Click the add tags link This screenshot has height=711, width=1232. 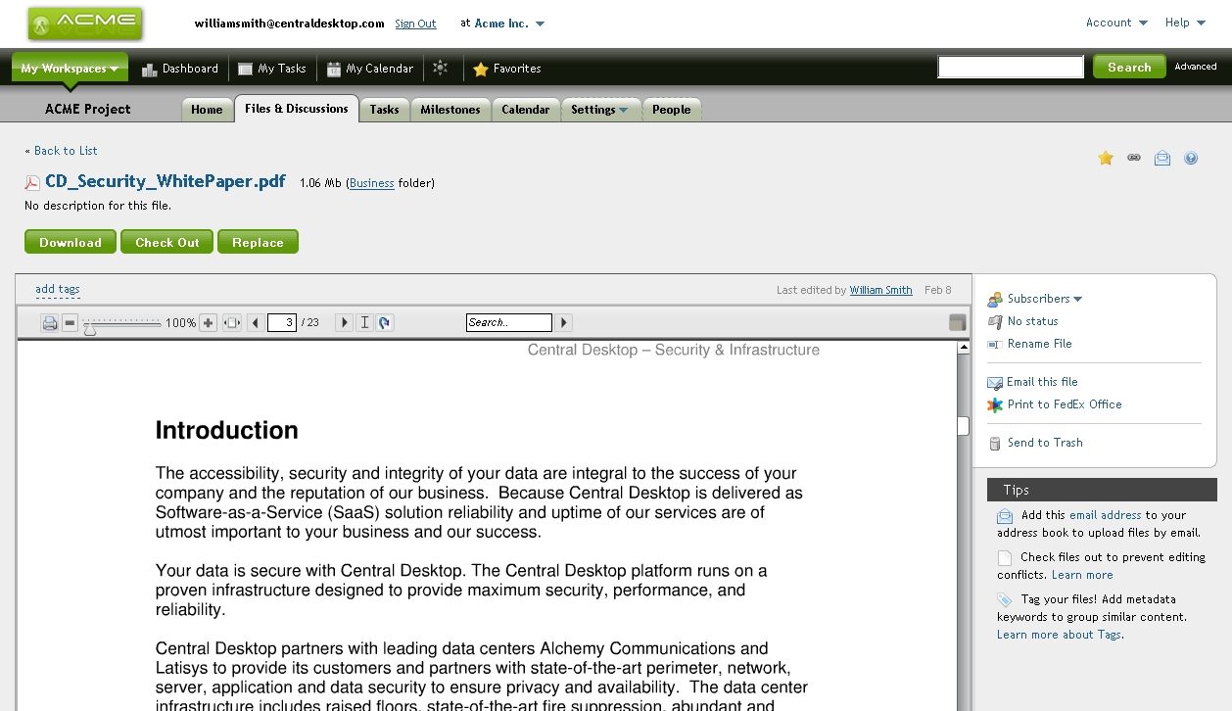coord(58,289)
